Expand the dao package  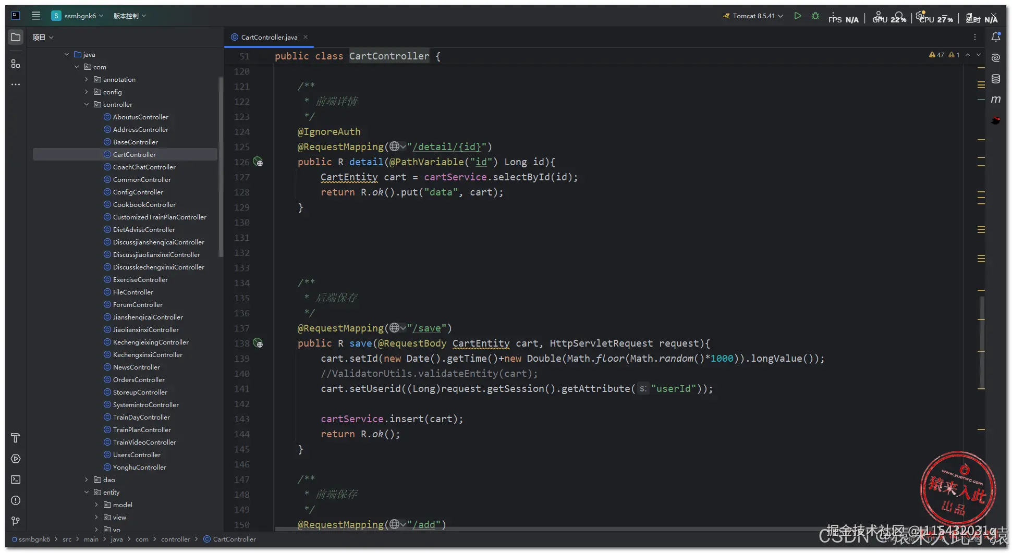click(87, 480)
